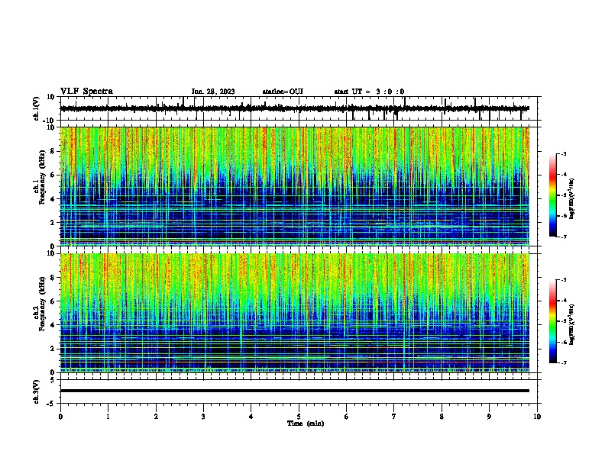Select the "start UT = 3 : 0 : 0" label
This screenshot has height=467, width=605.
click(369, 92)
